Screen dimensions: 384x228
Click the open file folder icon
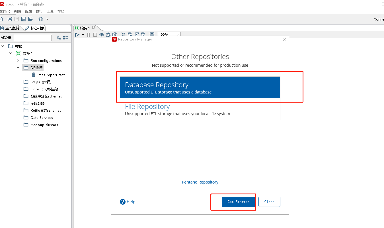[10, 19]
